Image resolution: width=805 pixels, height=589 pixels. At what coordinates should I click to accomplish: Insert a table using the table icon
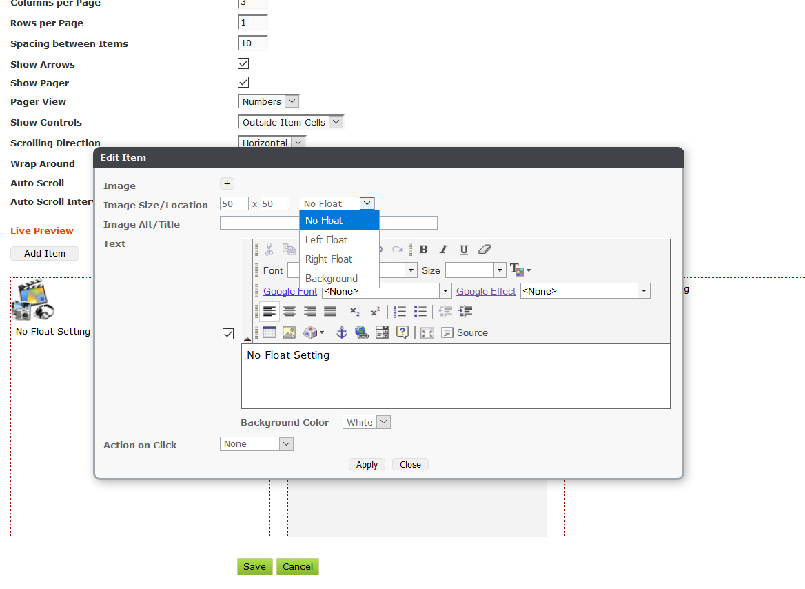tap(269, 332)
